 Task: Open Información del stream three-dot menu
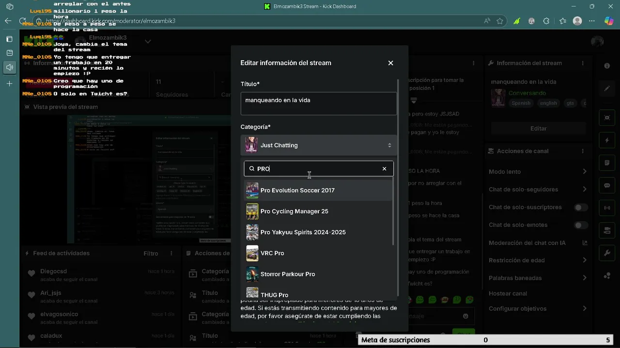coord(583,63)
